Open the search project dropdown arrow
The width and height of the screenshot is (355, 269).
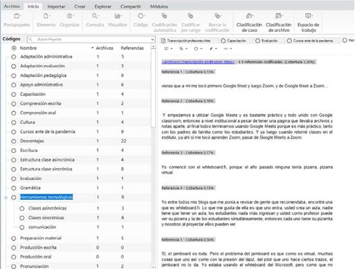pos(153,40)
